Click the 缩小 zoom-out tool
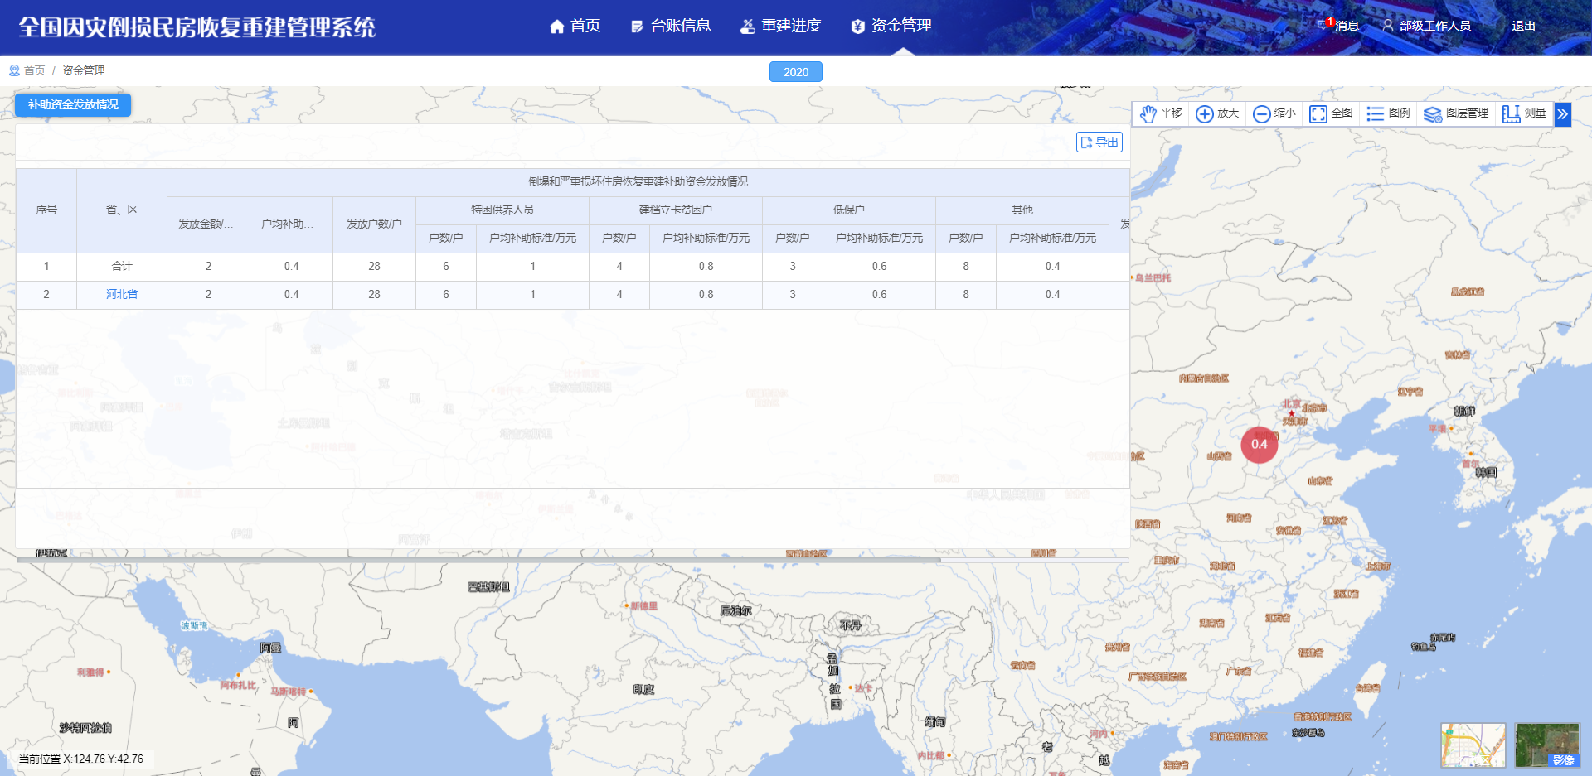Image resolution: width=1592 pixels, height=776 pixels. pos(1275,113)
